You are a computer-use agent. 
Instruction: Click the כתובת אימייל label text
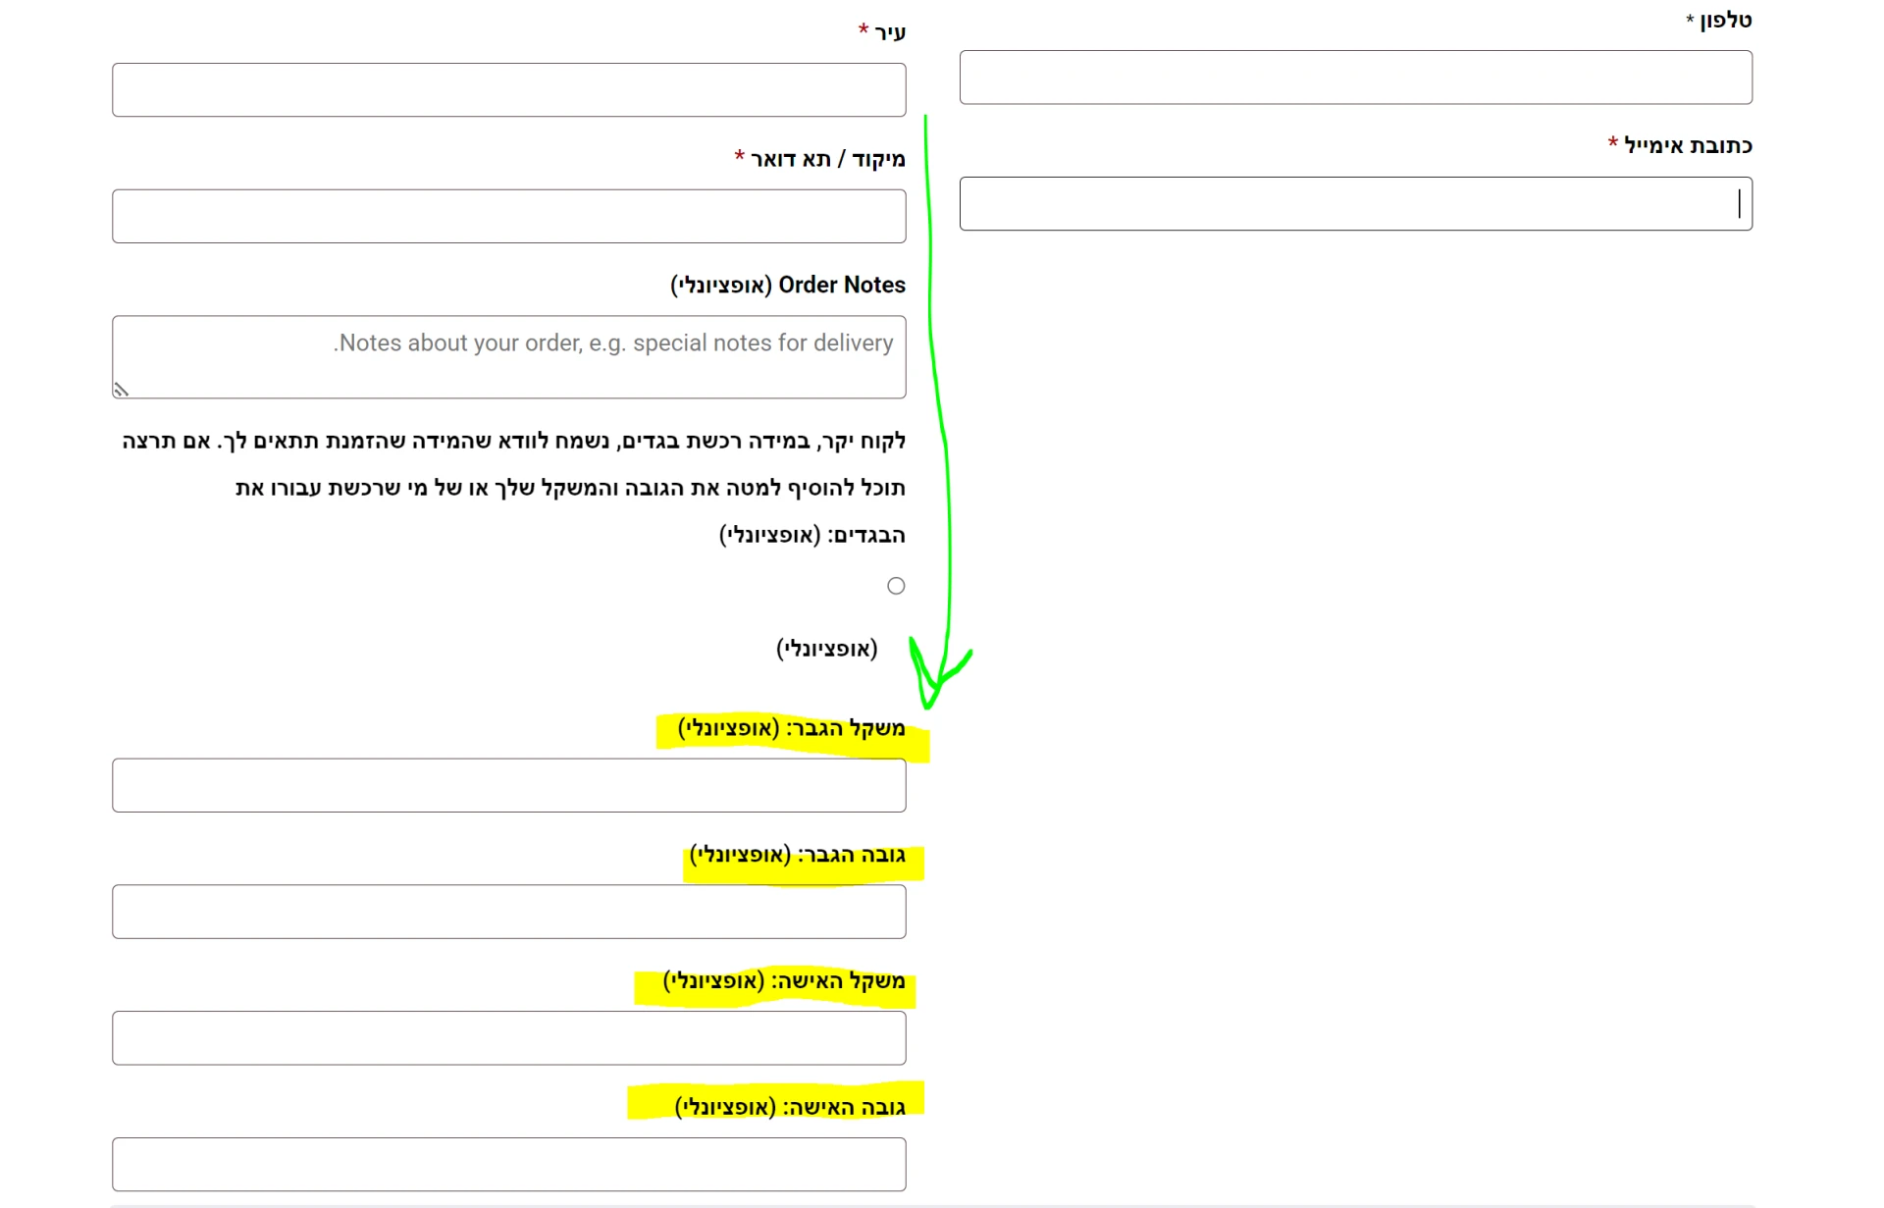(1687, 146)
